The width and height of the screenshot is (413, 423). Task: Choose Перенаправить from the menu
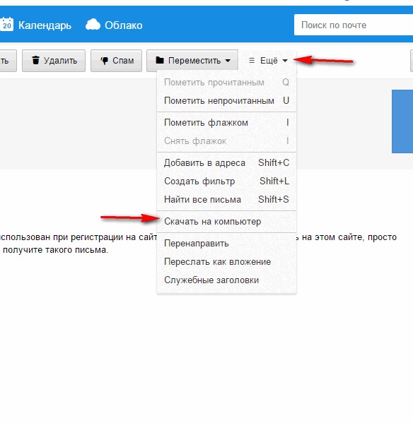coord(226,244)
